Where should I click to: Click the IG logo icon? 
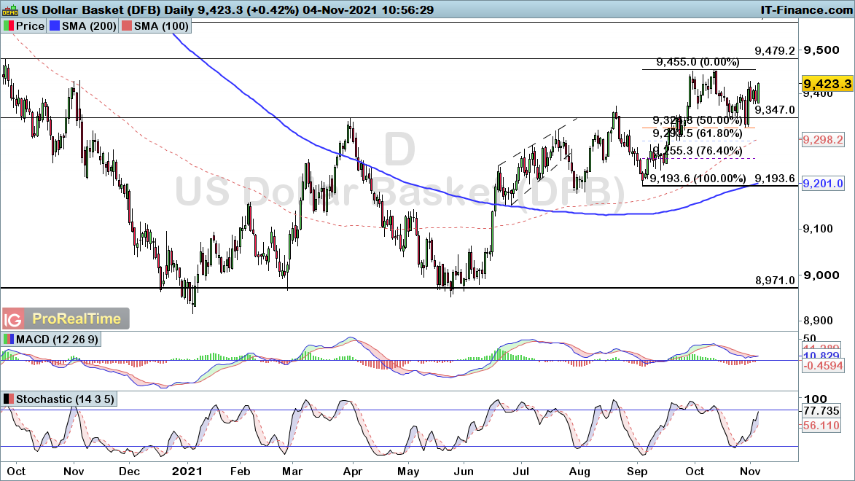point(12,319)
